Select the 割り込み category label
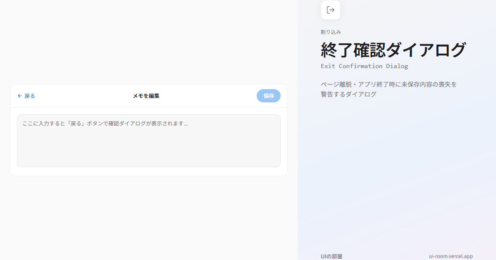This screenshot has width=496, height=260. (x=331, y=32)
